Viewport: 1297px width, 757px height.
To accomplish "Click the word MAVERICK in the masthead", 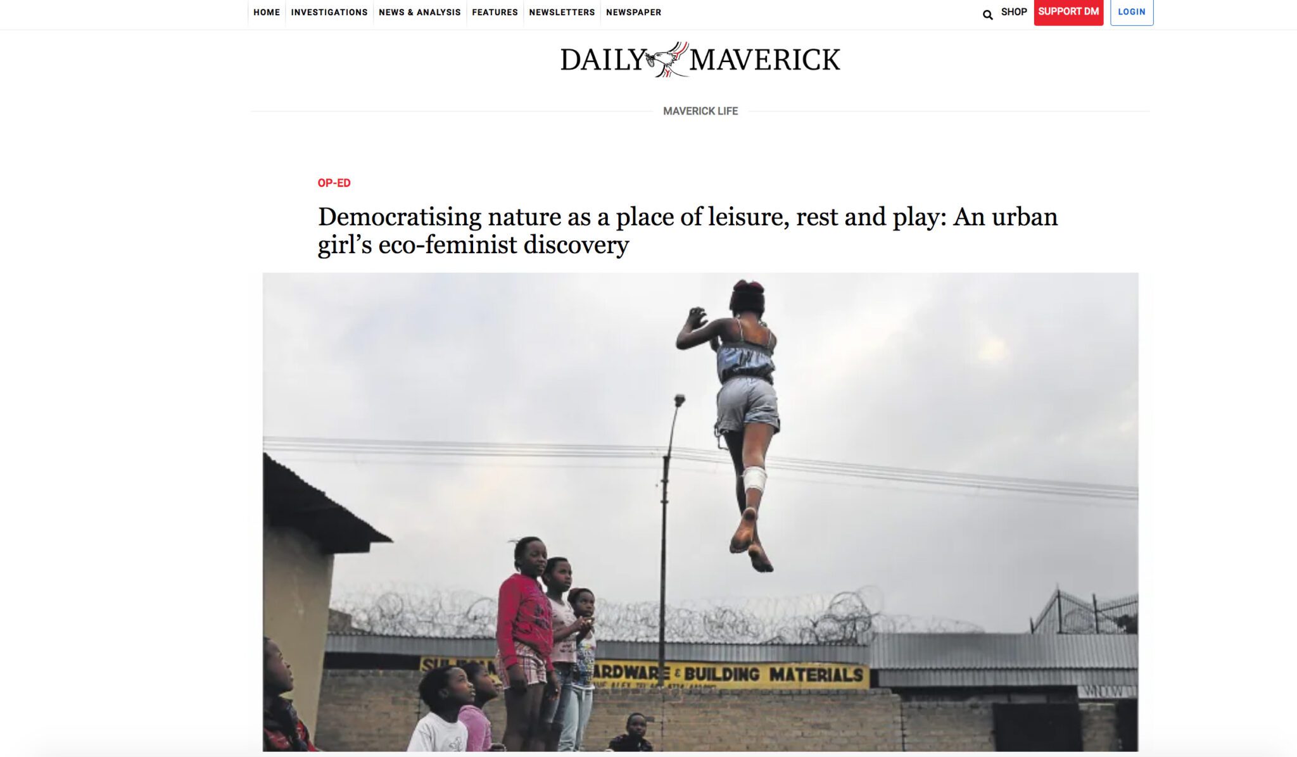I will click(x=765, y=60).
